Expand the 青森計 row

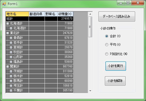pos(11,38)
